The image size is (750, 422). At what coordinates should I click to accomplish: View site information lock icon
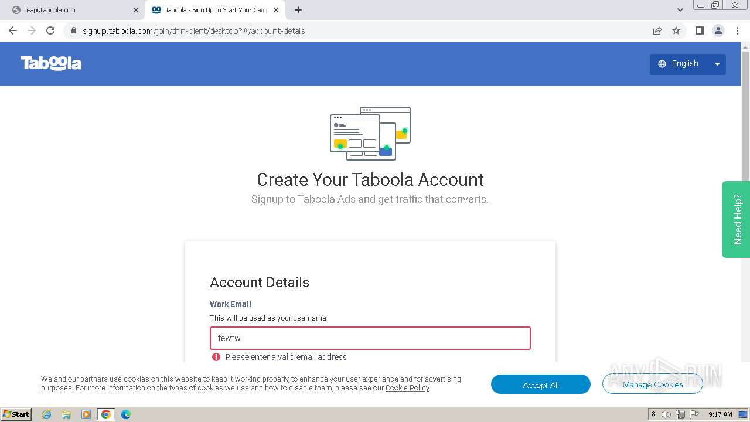point(73,31)
